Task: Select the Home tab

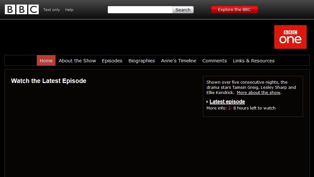Action: (x=46, y=60)
